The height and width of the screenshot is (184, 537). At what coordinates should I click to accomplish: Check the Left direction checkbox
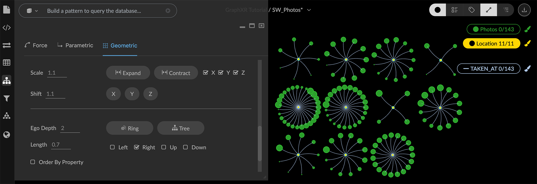click(x=112, y=147)
